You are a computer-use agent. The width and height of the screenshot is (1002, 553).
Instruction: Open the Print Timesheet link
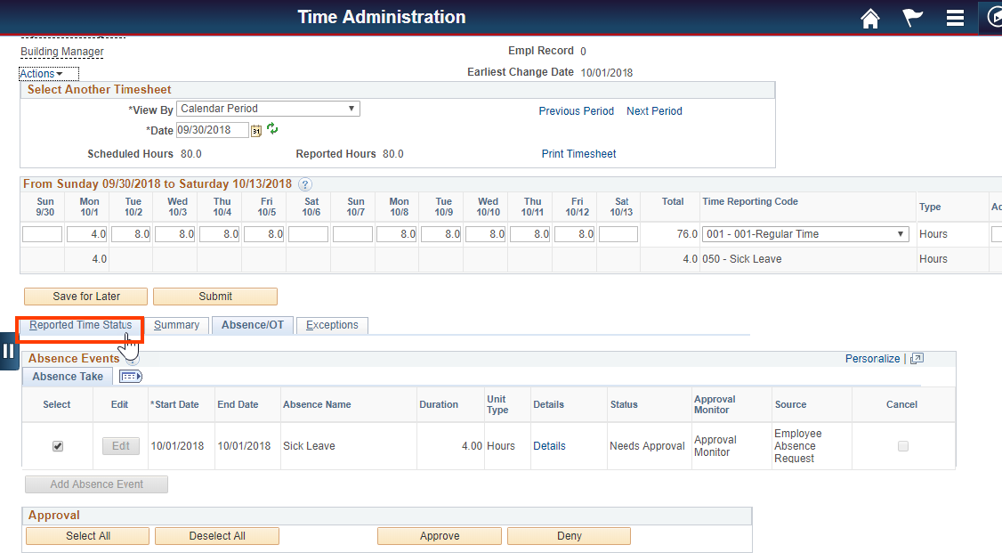tap(578, 153)
